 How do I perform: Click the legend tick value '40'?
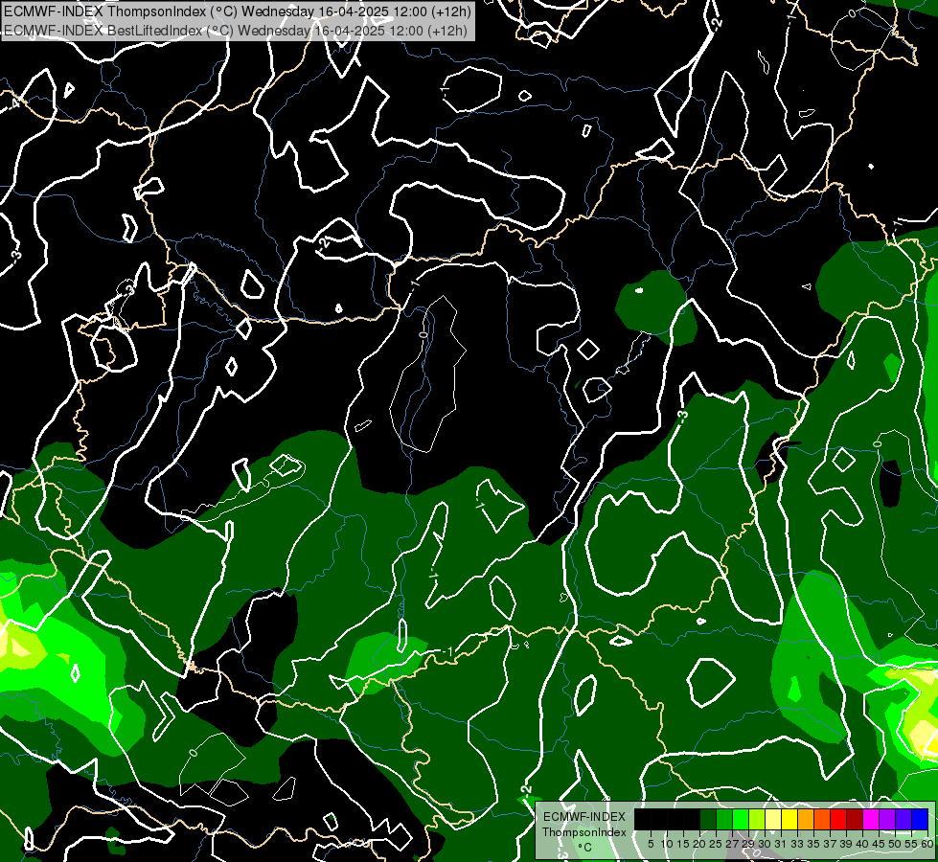point(862,844)
